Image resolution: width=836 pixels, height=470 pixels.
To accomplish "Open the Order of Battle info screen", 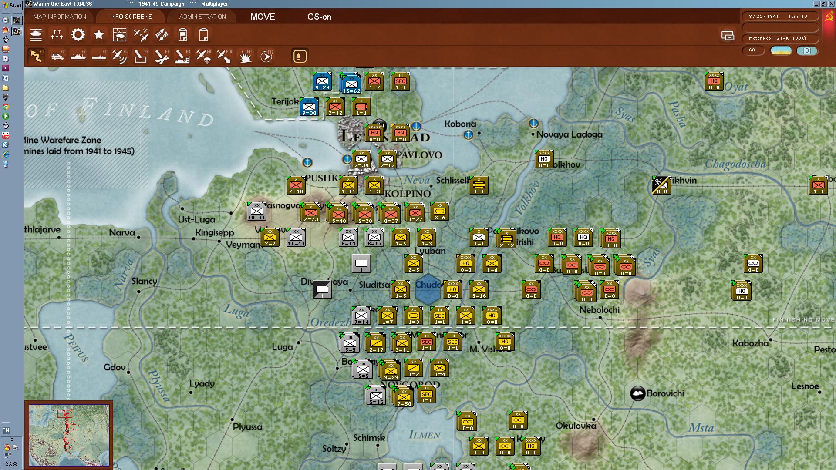I will (36, 35).
